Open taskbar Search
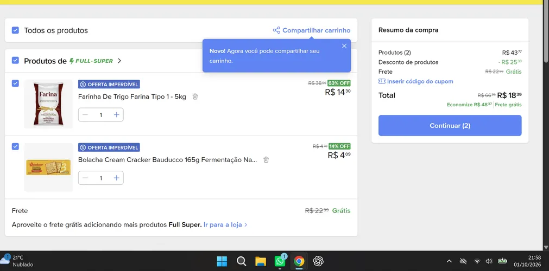Screen dimensions: 549x271 pos(241,261)
